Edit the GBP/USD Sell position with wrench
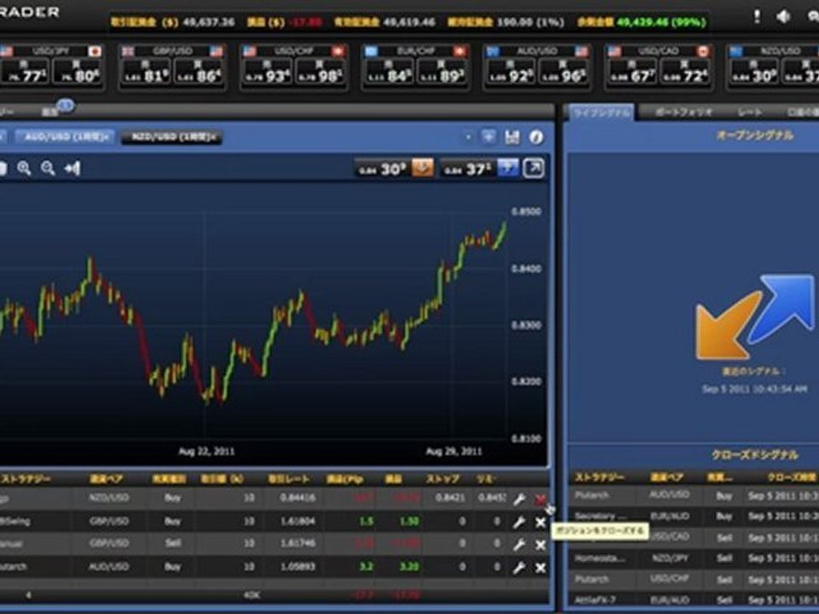 click(519, 545)
